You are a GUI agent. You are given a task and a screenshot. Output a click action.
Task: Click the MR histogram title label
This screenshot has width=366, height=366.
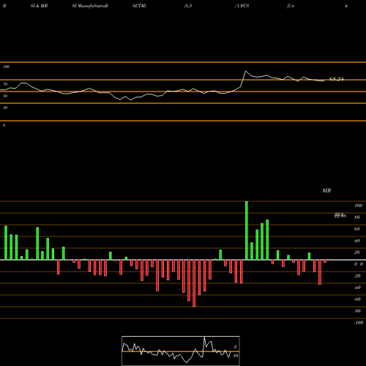tap(326, 190)
